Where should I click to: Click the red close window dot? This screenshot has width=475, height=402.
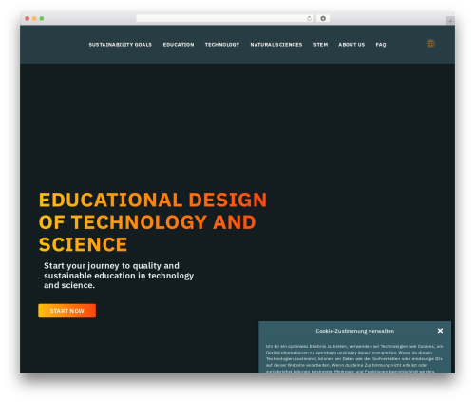[x=28, y=18]
